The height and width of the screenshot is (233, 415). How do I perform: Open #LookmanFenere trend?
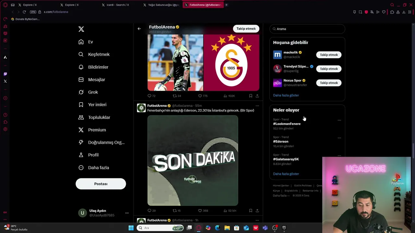tap(287, 124)
